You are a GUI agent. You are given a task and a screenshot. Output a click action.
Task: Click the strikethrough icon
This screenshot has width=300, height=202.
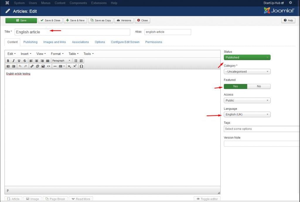tap(25, 61)
